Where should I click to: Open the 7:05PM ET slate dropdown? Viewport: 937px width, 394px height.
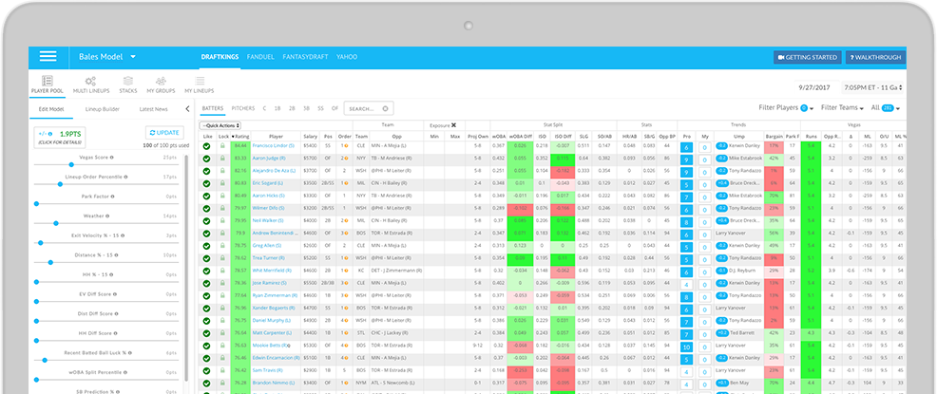tap(871, 87)
